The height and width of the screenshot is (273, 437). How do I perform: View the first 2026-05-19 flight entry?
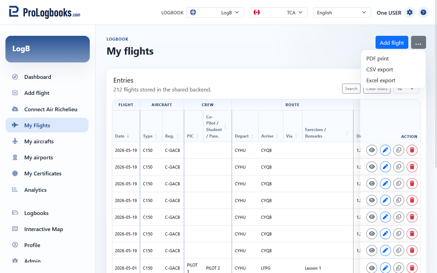coord(372,150)
